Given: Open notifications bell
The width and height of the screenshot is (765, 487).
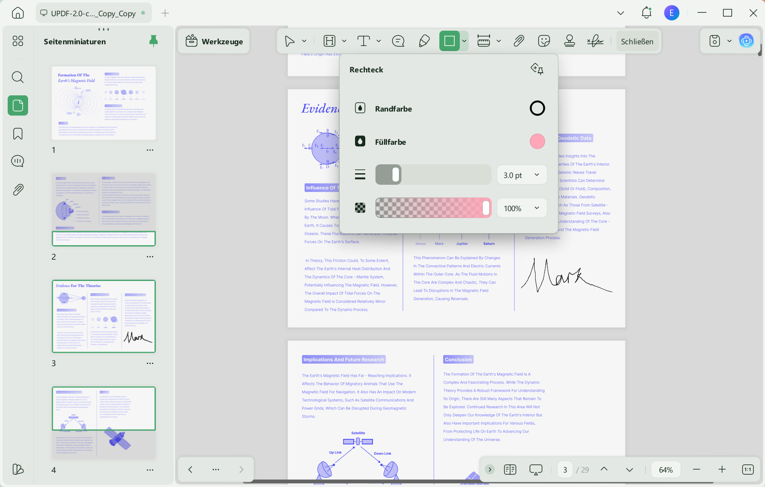Looking at the screenshot, I should (x=646, y=13).
